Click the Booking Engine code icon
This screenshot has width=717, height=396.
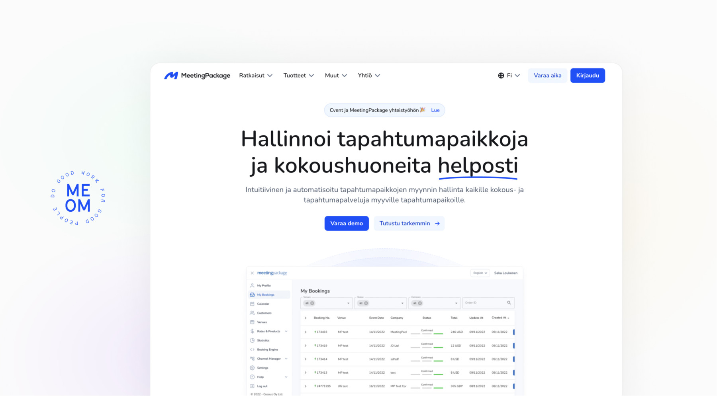point(252,350)
